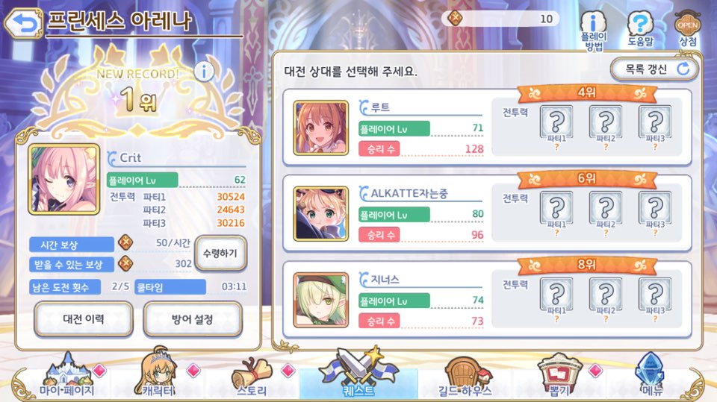Open the 뽑기 gacha tab
This screenshot has height=402, width=717.
pos(559,377)
